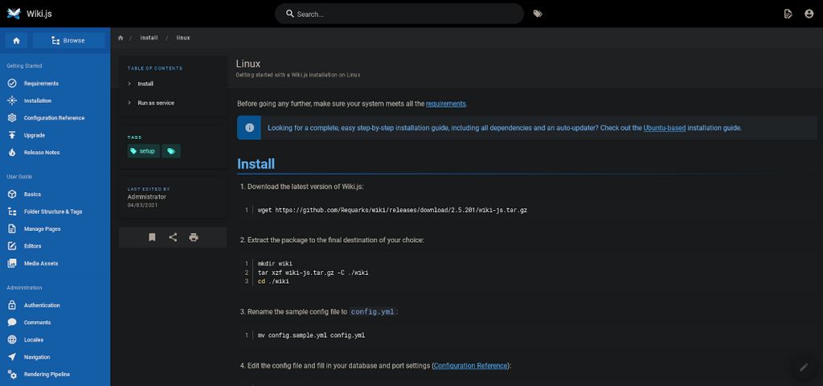Open the user account icon
Screen dimensions: 823x386
(809, 14)
